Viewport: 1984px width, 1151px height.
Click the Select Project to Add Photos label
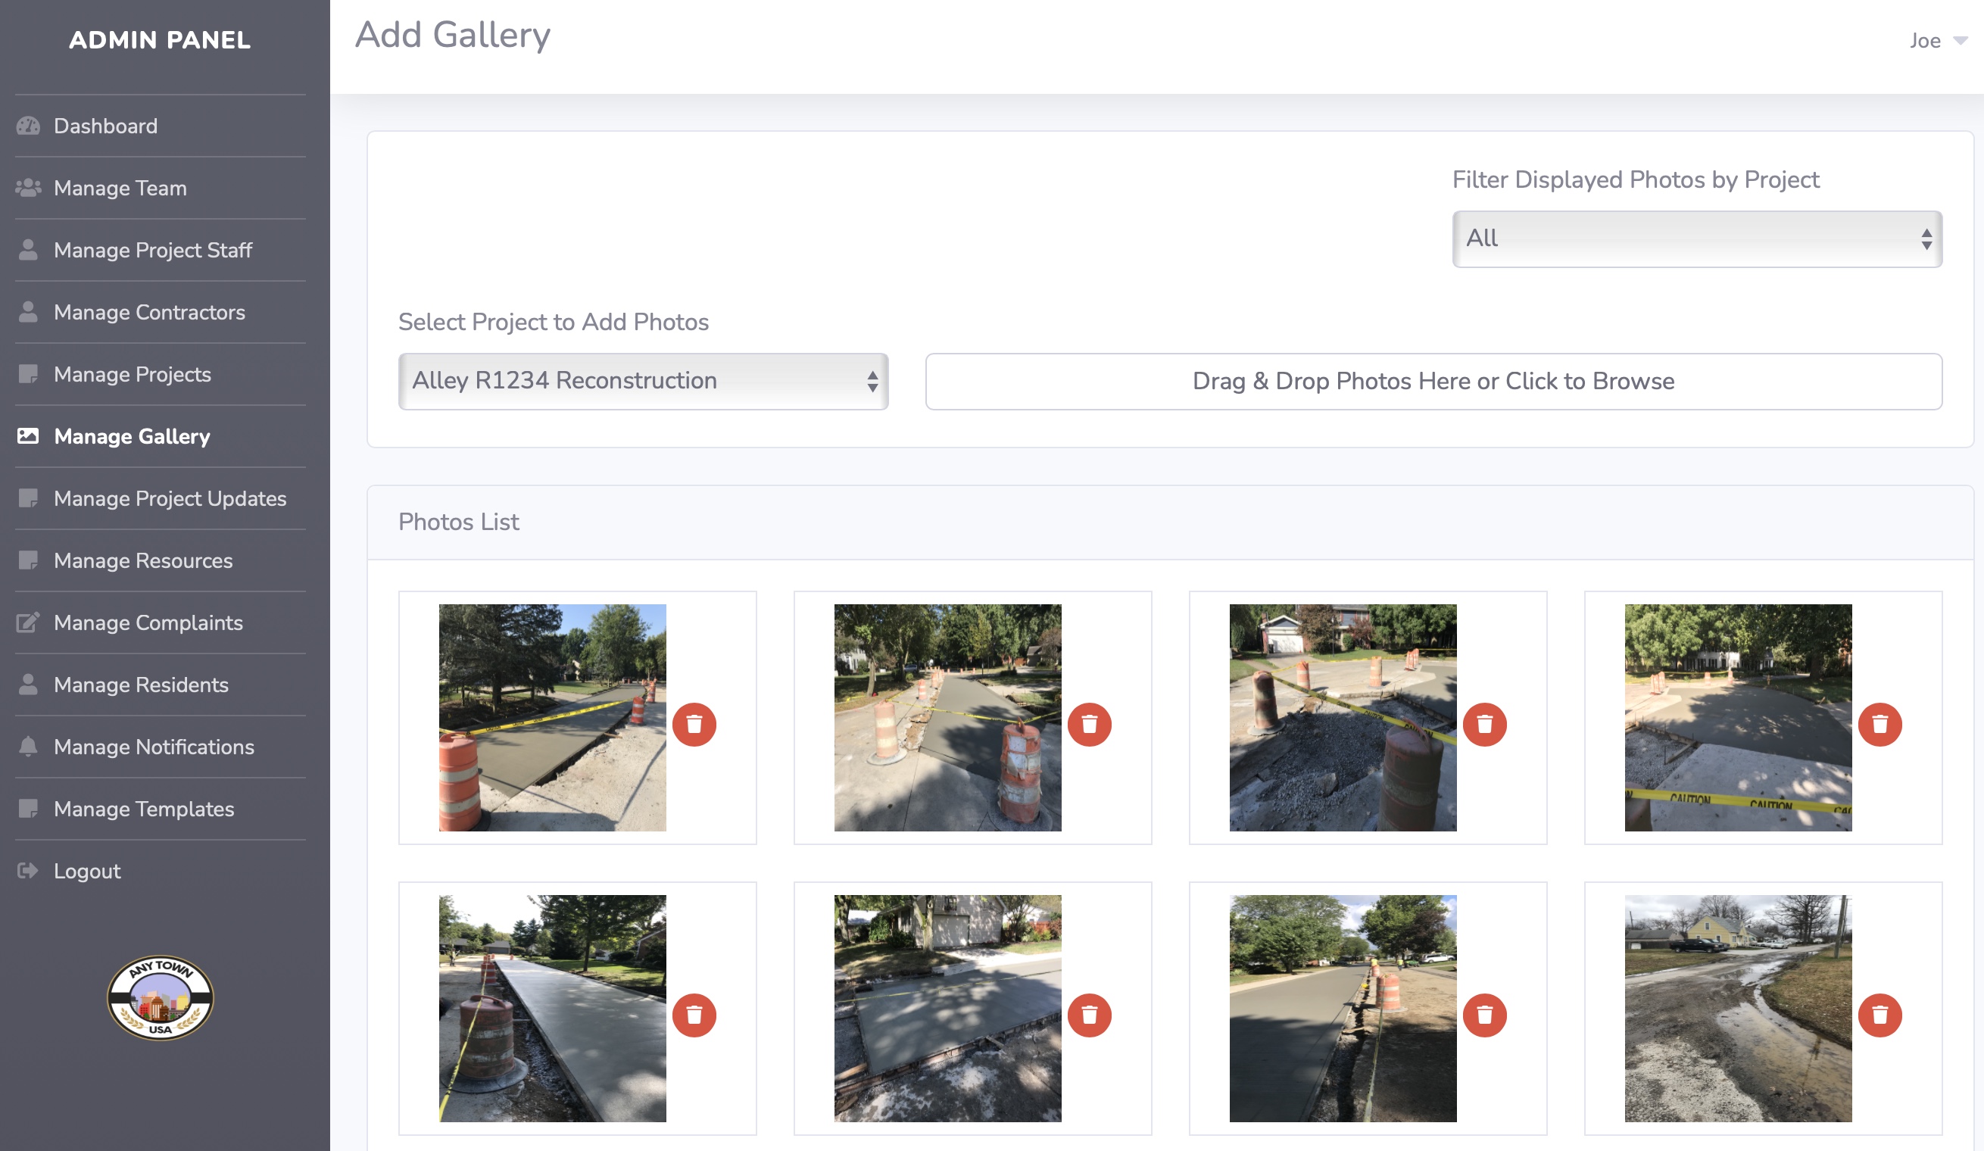554,322
